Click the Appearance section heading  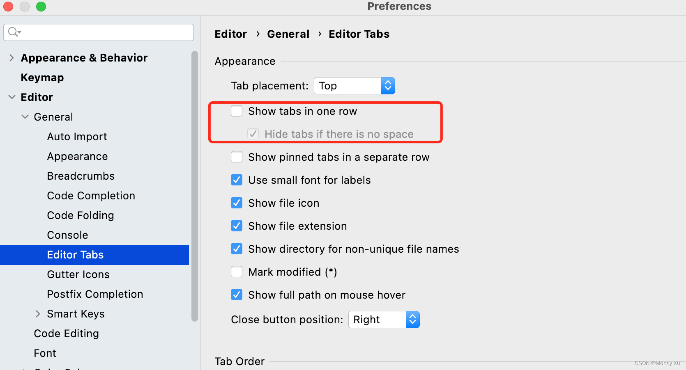coord(245,61)
